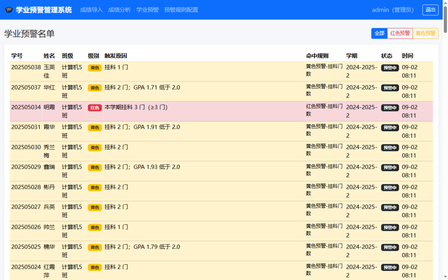The height and width of the screenshot is (280, 448).
Task: Open 预警规则配置 page
Action: tap(181, 10)
